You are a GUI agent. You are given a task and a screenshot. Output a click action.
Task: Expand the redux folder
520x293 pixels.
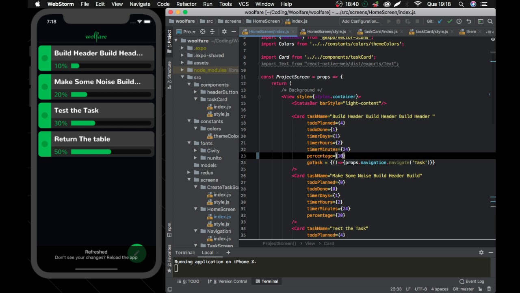pos(189,173)
